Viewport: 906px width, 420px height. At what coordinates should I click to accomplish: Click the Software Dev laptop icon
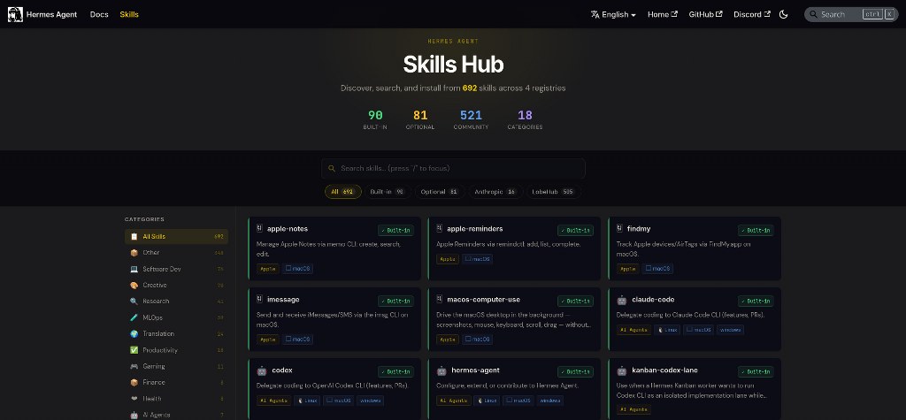(x=134, y=269)
